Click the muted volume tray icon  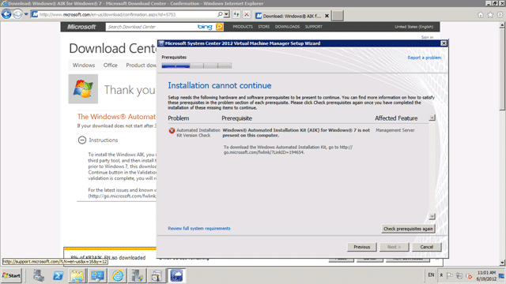point(469,276)
